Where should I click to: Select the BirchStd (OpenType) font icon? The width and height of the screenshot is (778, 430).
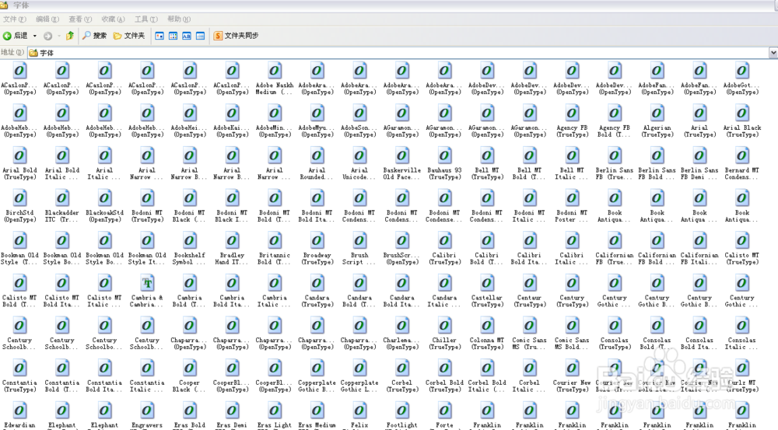(x=19, y=198)
